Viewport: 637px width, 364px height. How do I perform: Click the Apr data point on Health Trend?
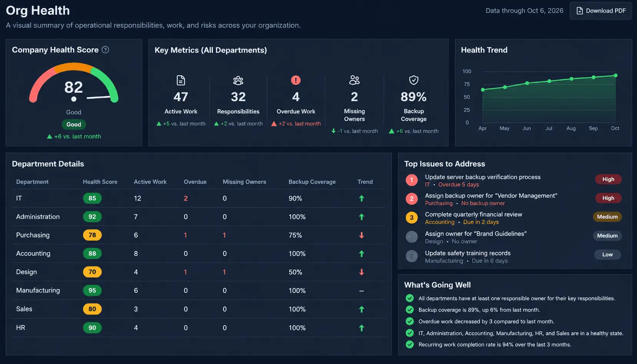(483, 90)
